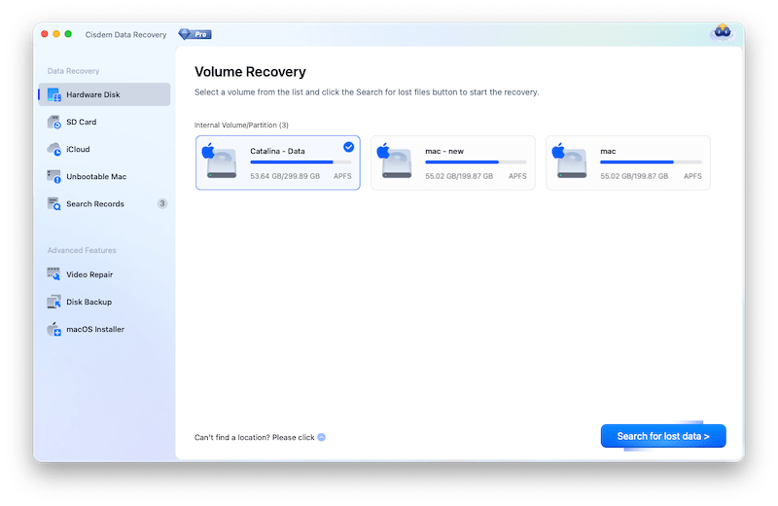Open the Disk Backup icon
The image size is (778, 506).
tap(55, 303)
